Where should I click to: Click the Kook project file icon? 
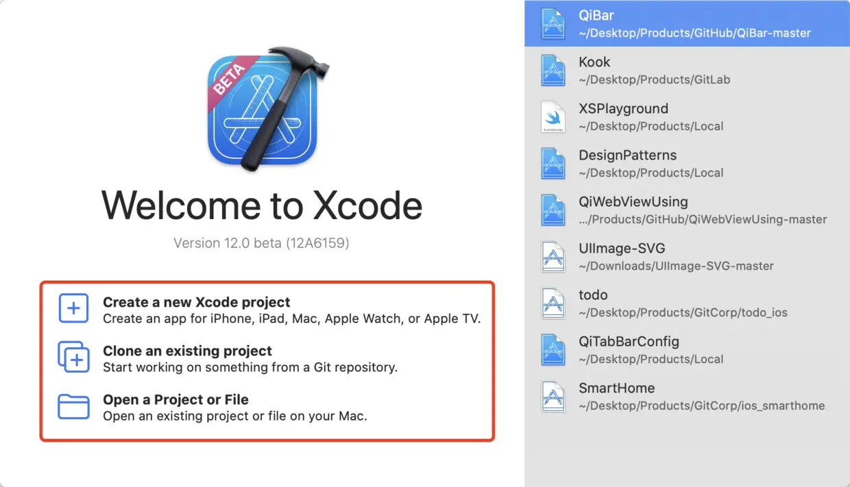pyautogui.click(x=553, y=70)
